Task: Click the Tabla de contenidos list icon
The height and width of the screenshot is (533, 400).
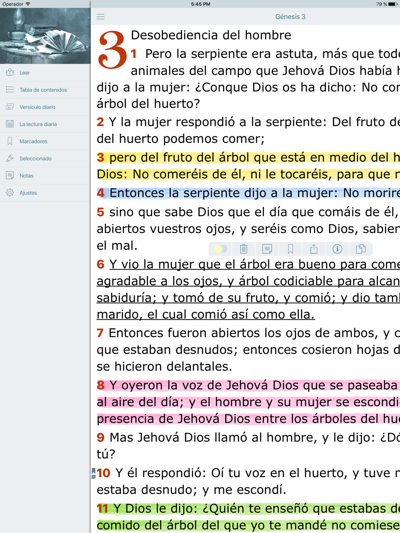Action: click(10, 90)
